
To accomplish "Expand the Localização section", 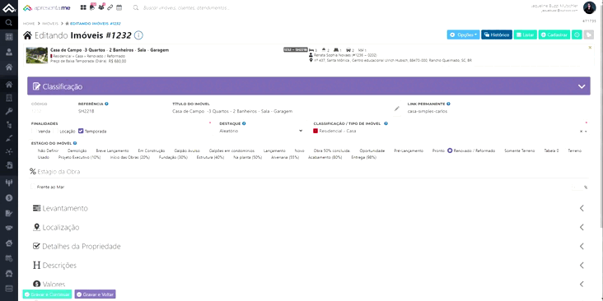I will [x=307, y=227].
